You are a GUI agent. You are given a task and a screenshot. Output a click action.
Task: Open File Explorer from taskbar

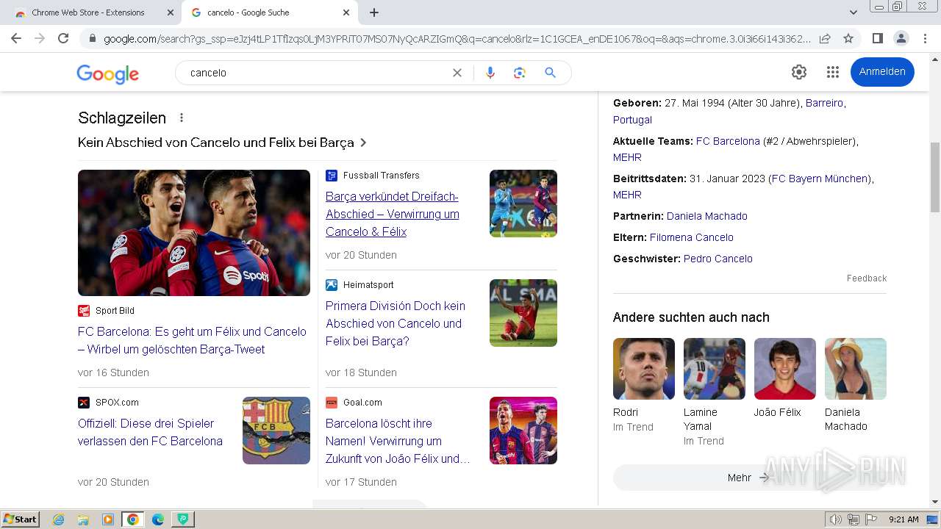83,519
